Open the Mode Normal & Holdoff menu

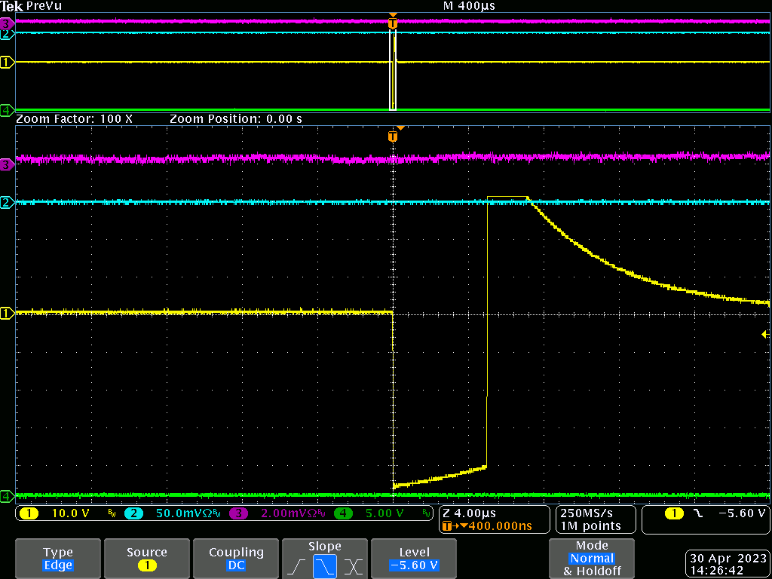pos(592,559)
